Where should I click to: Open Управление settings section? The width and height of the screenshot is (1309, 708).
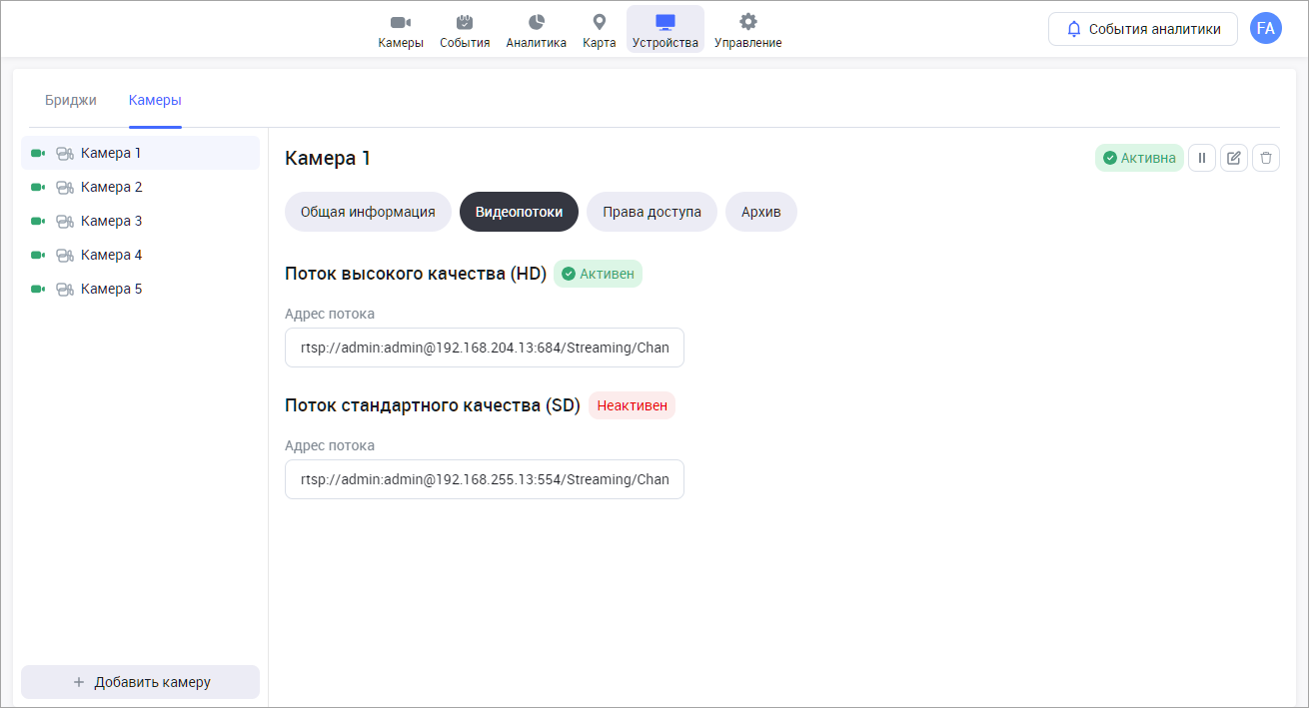point(747,30)
